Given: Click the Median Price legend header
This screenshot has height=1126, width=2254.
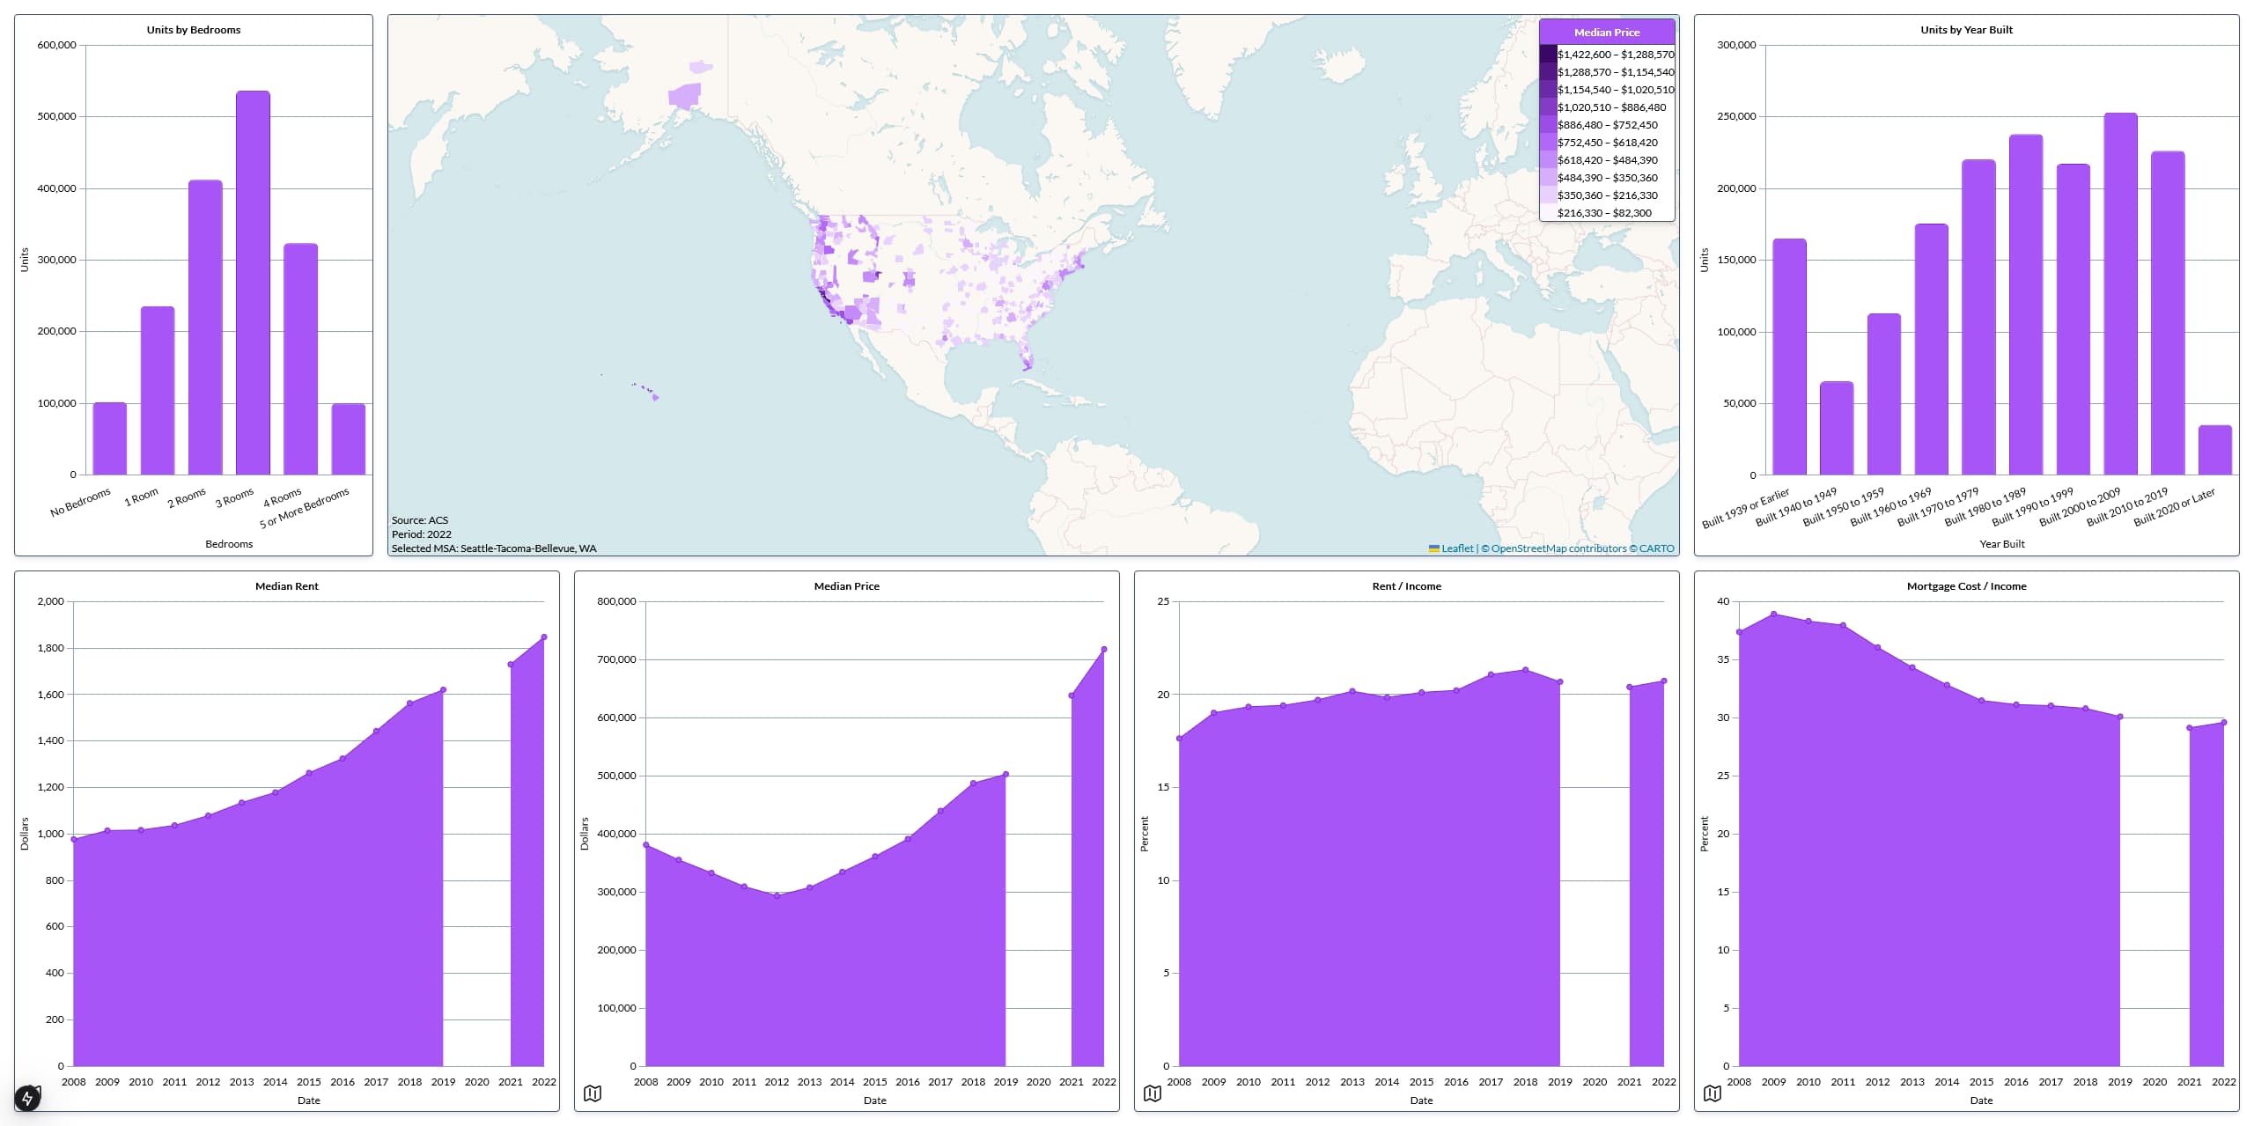Looking at the screenshot, I should 1607,32.
